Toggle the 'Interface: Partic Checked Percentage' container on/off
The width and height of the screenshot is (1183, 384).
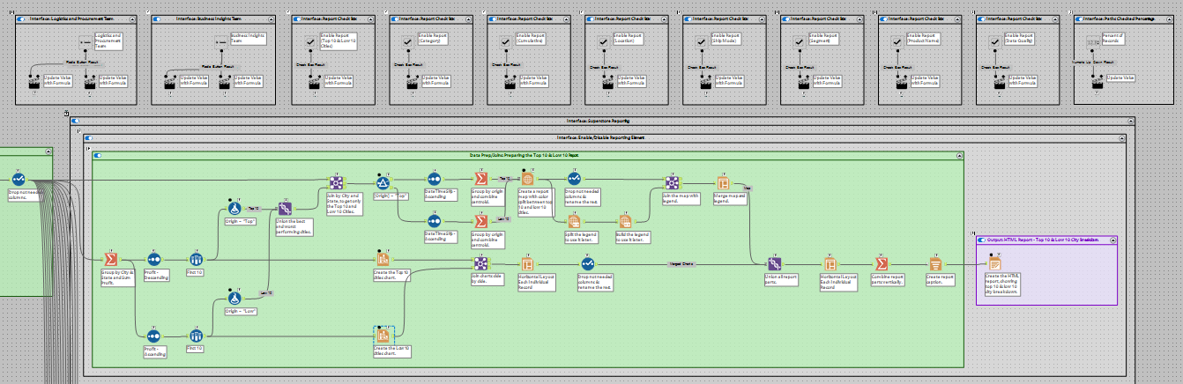(x=1081, y=18)
